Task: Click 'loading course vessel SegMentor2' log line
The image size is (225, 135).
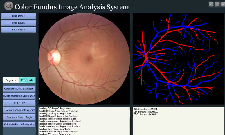Action: pyautogui.click(x=58, y=124)
